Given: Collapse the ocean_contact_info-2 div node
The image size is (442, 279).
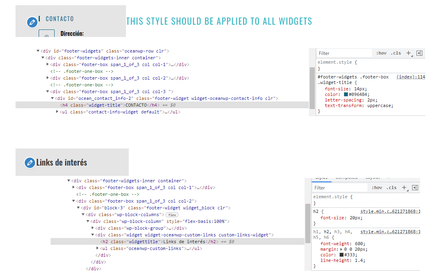Looking at the screenshot, I should click(x=53, y=98).
